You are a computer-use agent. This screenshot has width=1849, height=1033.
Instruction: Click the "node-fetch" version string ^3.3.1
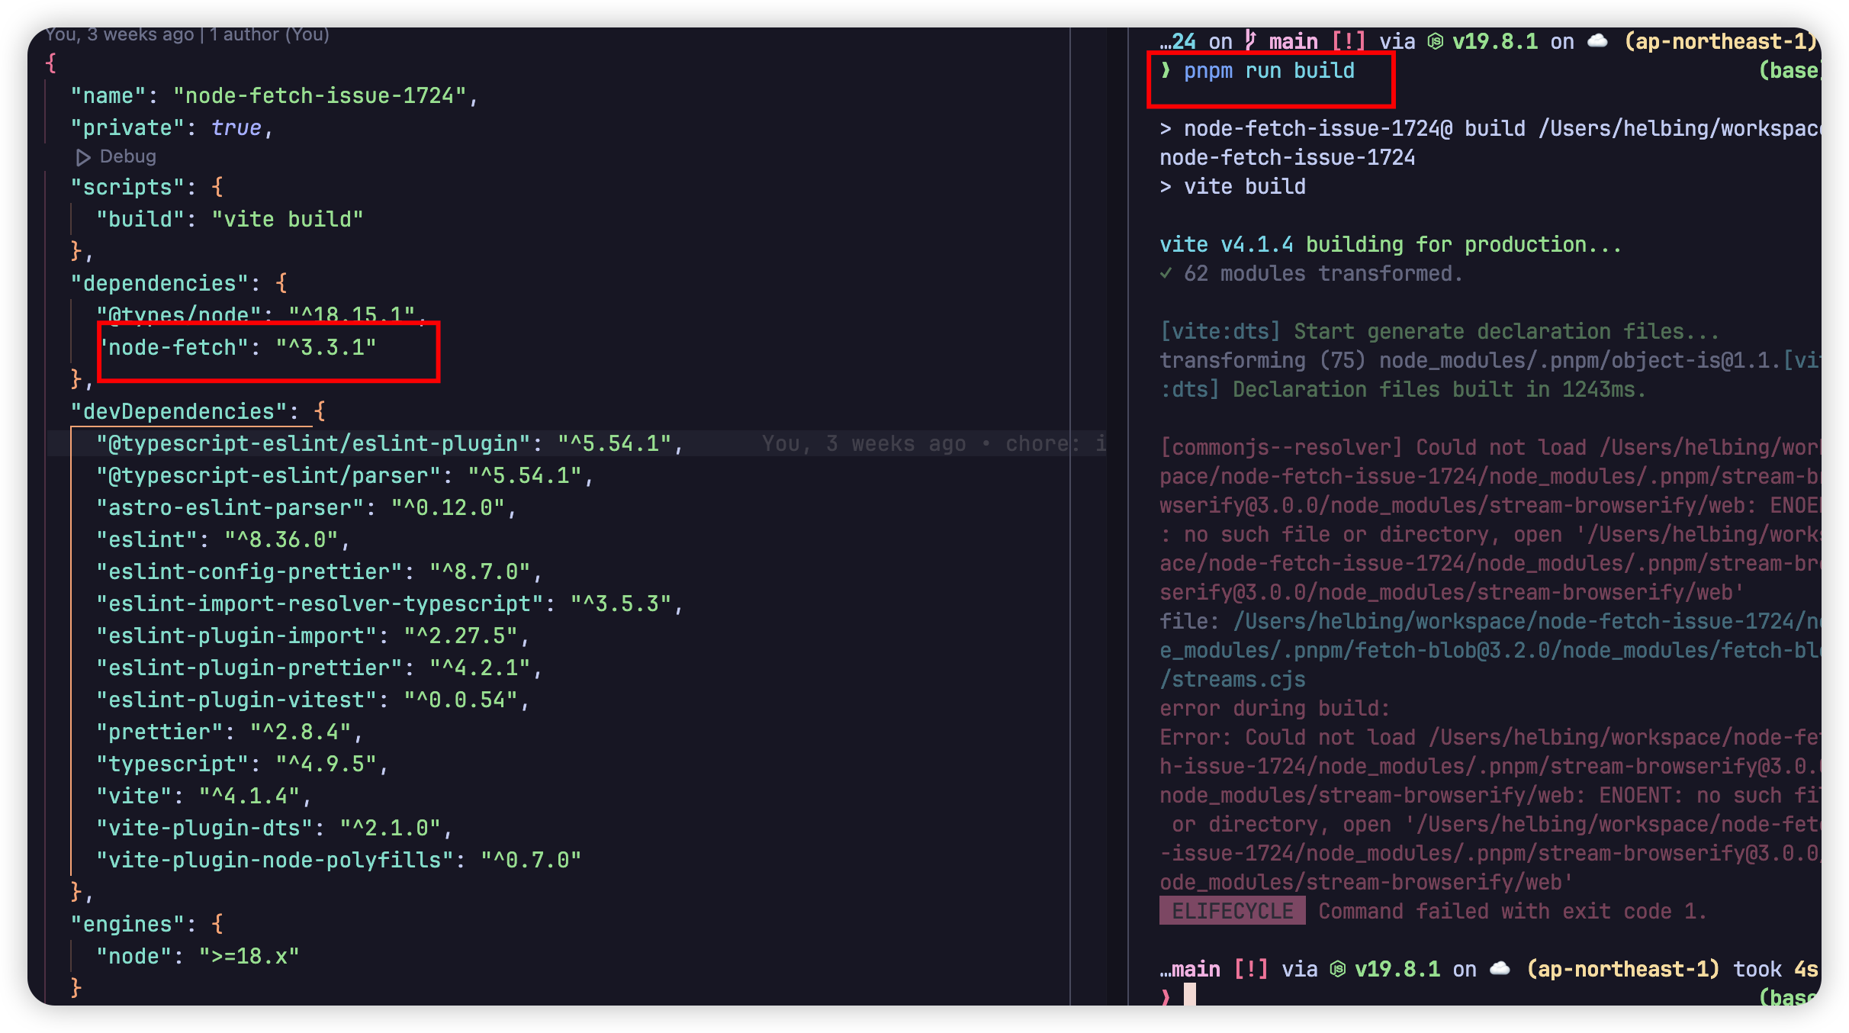click(x=326, y=347)
